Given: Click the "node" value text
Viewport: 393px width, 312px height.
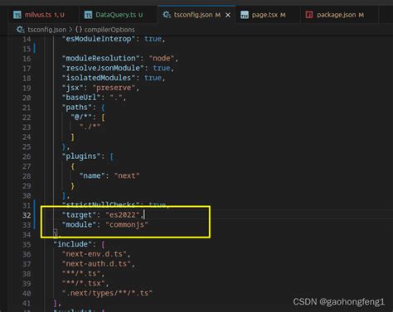Looking at the screenshot, I should (162, 58).
